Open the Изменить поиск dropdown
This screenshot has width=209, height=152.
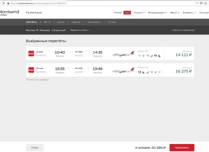(x=80, y=30)
